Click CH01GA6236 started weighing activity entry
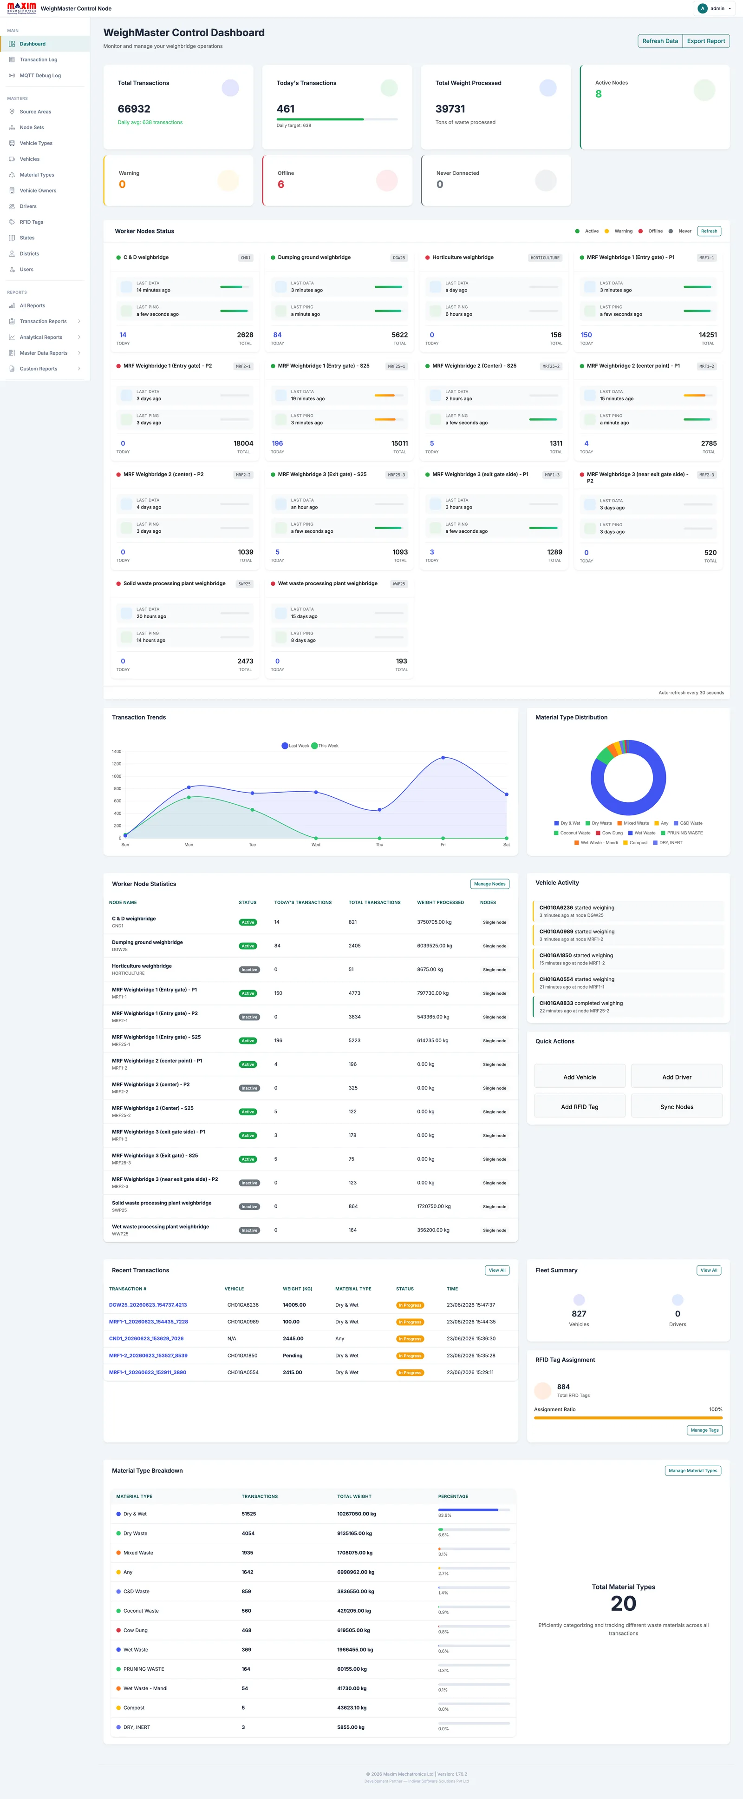This screenshot has height=1799, width=743. pyautogui.click(x=628, y=912)
